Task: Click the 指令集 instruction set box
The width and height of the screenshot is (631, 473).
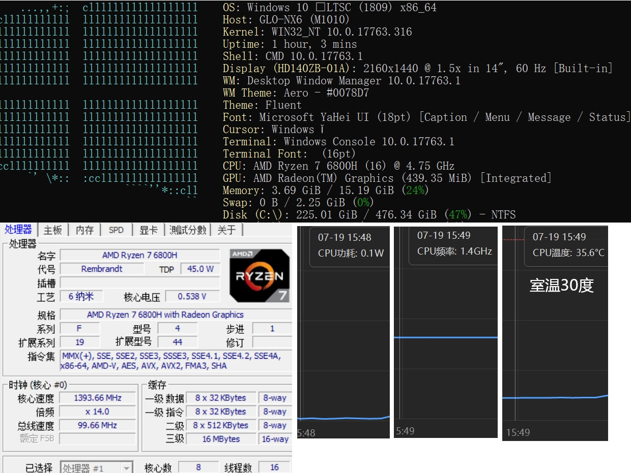Action: [x=176, y=361]
